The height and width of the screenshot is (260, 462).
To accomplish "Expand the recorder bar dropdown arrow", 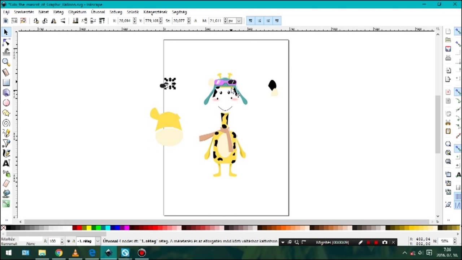I will 283,242.
